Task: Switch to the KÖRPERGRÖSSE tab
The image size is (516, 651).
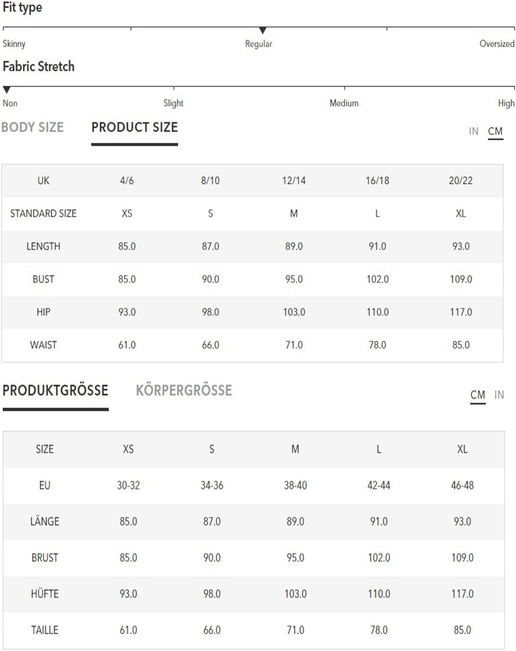Action: [x=184, y=391]
